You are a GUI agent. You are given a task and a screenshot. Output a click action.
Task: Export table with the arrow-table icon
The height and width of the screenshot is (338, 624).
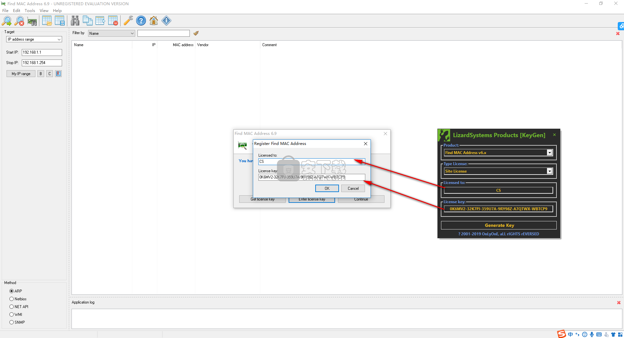[100, 21]
